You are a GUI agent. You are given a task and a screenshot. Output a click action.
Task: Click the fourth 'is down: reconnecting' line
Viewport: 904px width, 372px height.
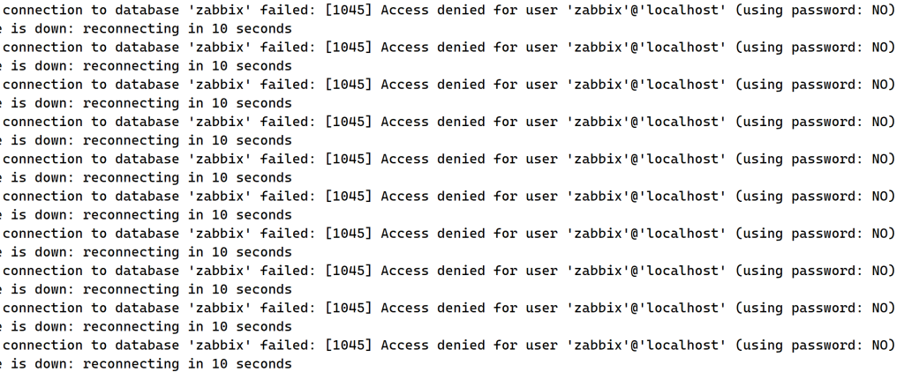(x=146, y=140)
